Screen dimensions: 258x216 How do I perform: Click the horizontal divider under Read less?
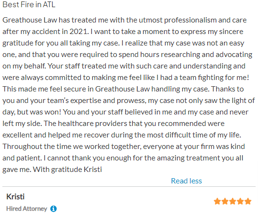(x=129, y=187)
